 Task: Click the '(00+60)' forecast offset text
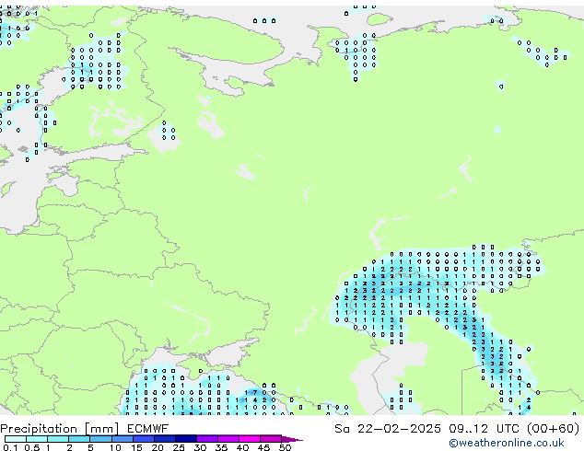[553, 429]
